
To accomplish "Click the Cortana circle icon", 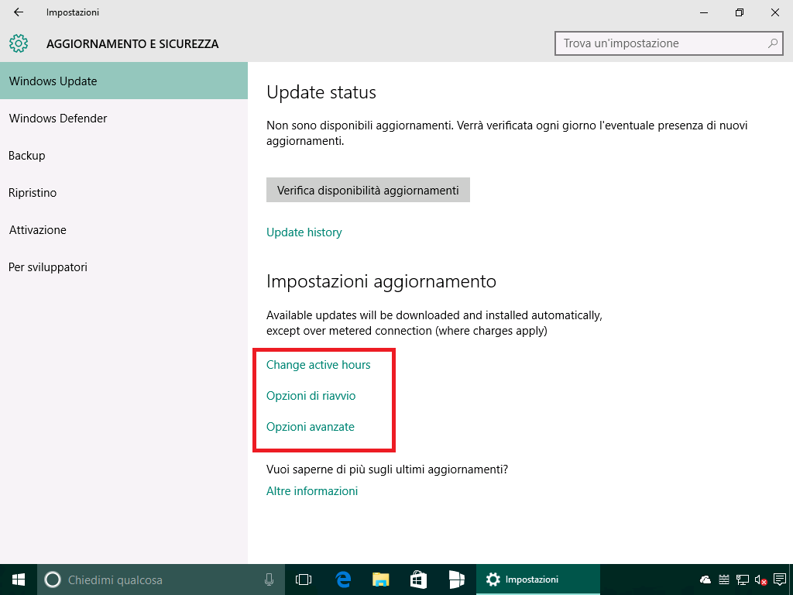I will (x=53, y=580).
